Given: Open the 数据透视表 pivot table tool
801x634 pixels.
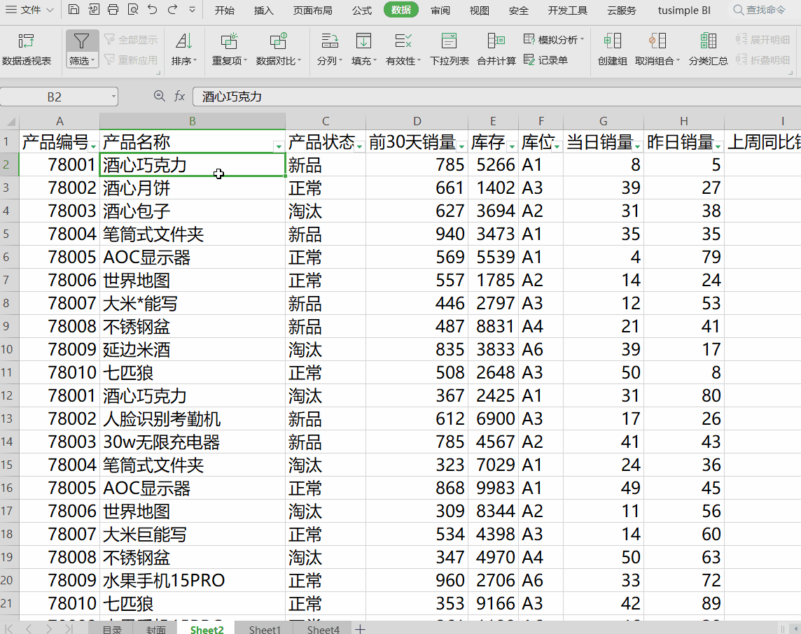Looking at the screenshot, I should (x=27, y=50).
